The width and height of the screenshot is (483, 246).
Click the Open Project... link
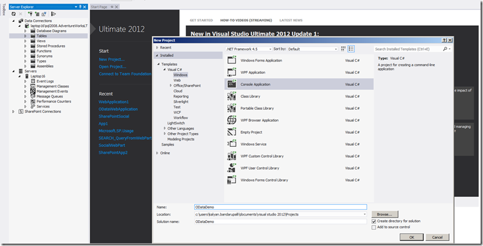(x=113, y=66)
